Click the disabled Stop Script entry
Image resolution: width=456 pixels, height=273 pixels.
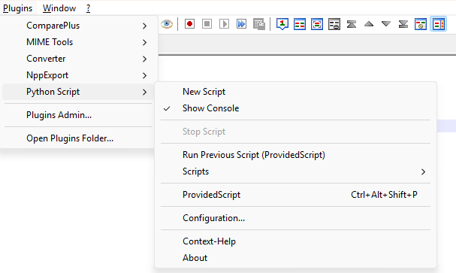(x=295, y=132)
